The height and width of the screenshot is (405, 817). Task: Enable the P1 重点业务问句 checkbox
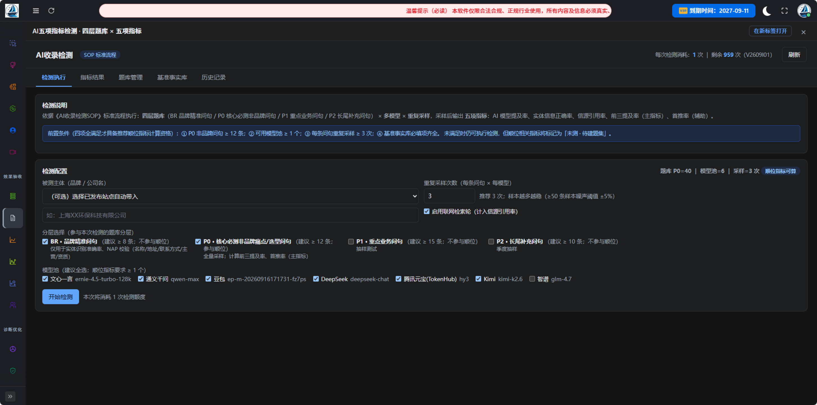pos(351,242)
